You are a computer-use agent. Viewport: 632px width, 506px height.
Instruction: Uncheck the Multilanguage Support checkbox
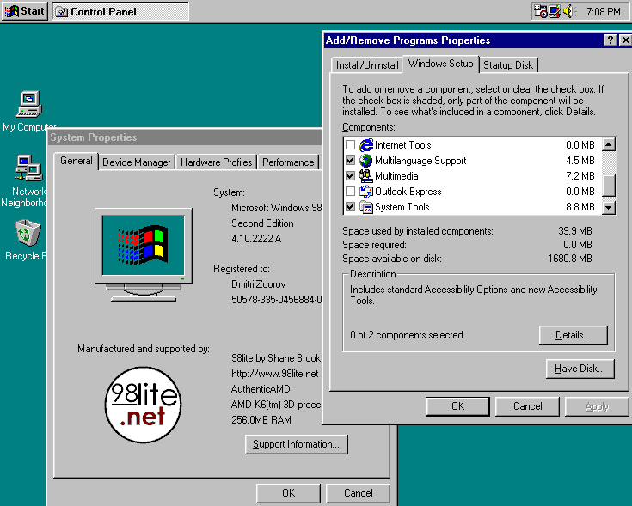(x=350, y=160)
